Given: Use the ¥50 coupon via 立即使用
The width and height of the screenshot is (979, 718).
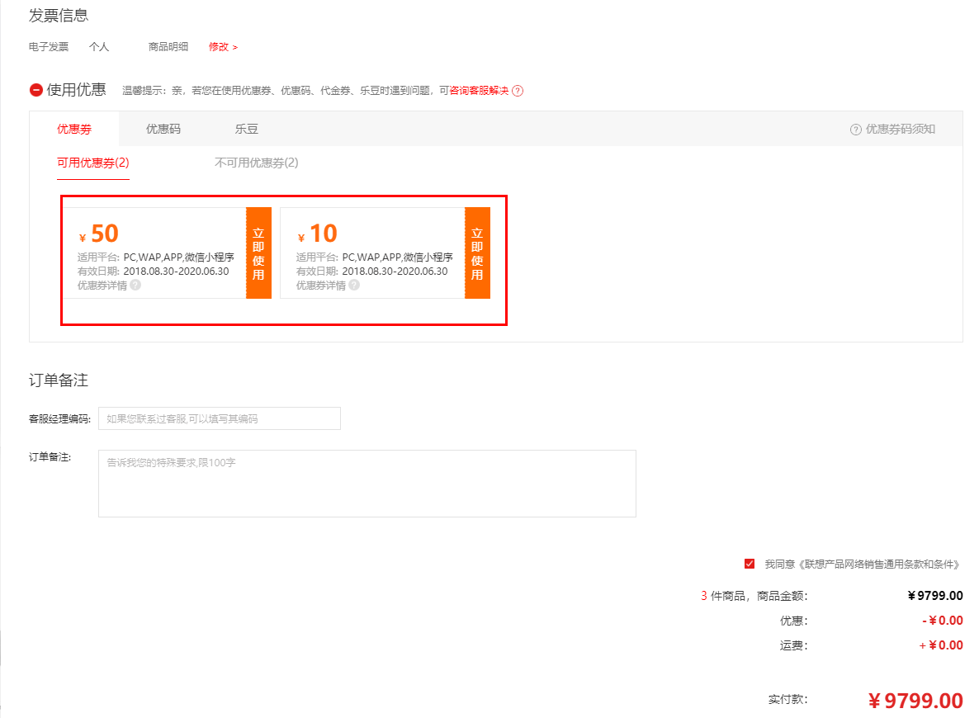Looking at the screenshot, I should 258,253.
